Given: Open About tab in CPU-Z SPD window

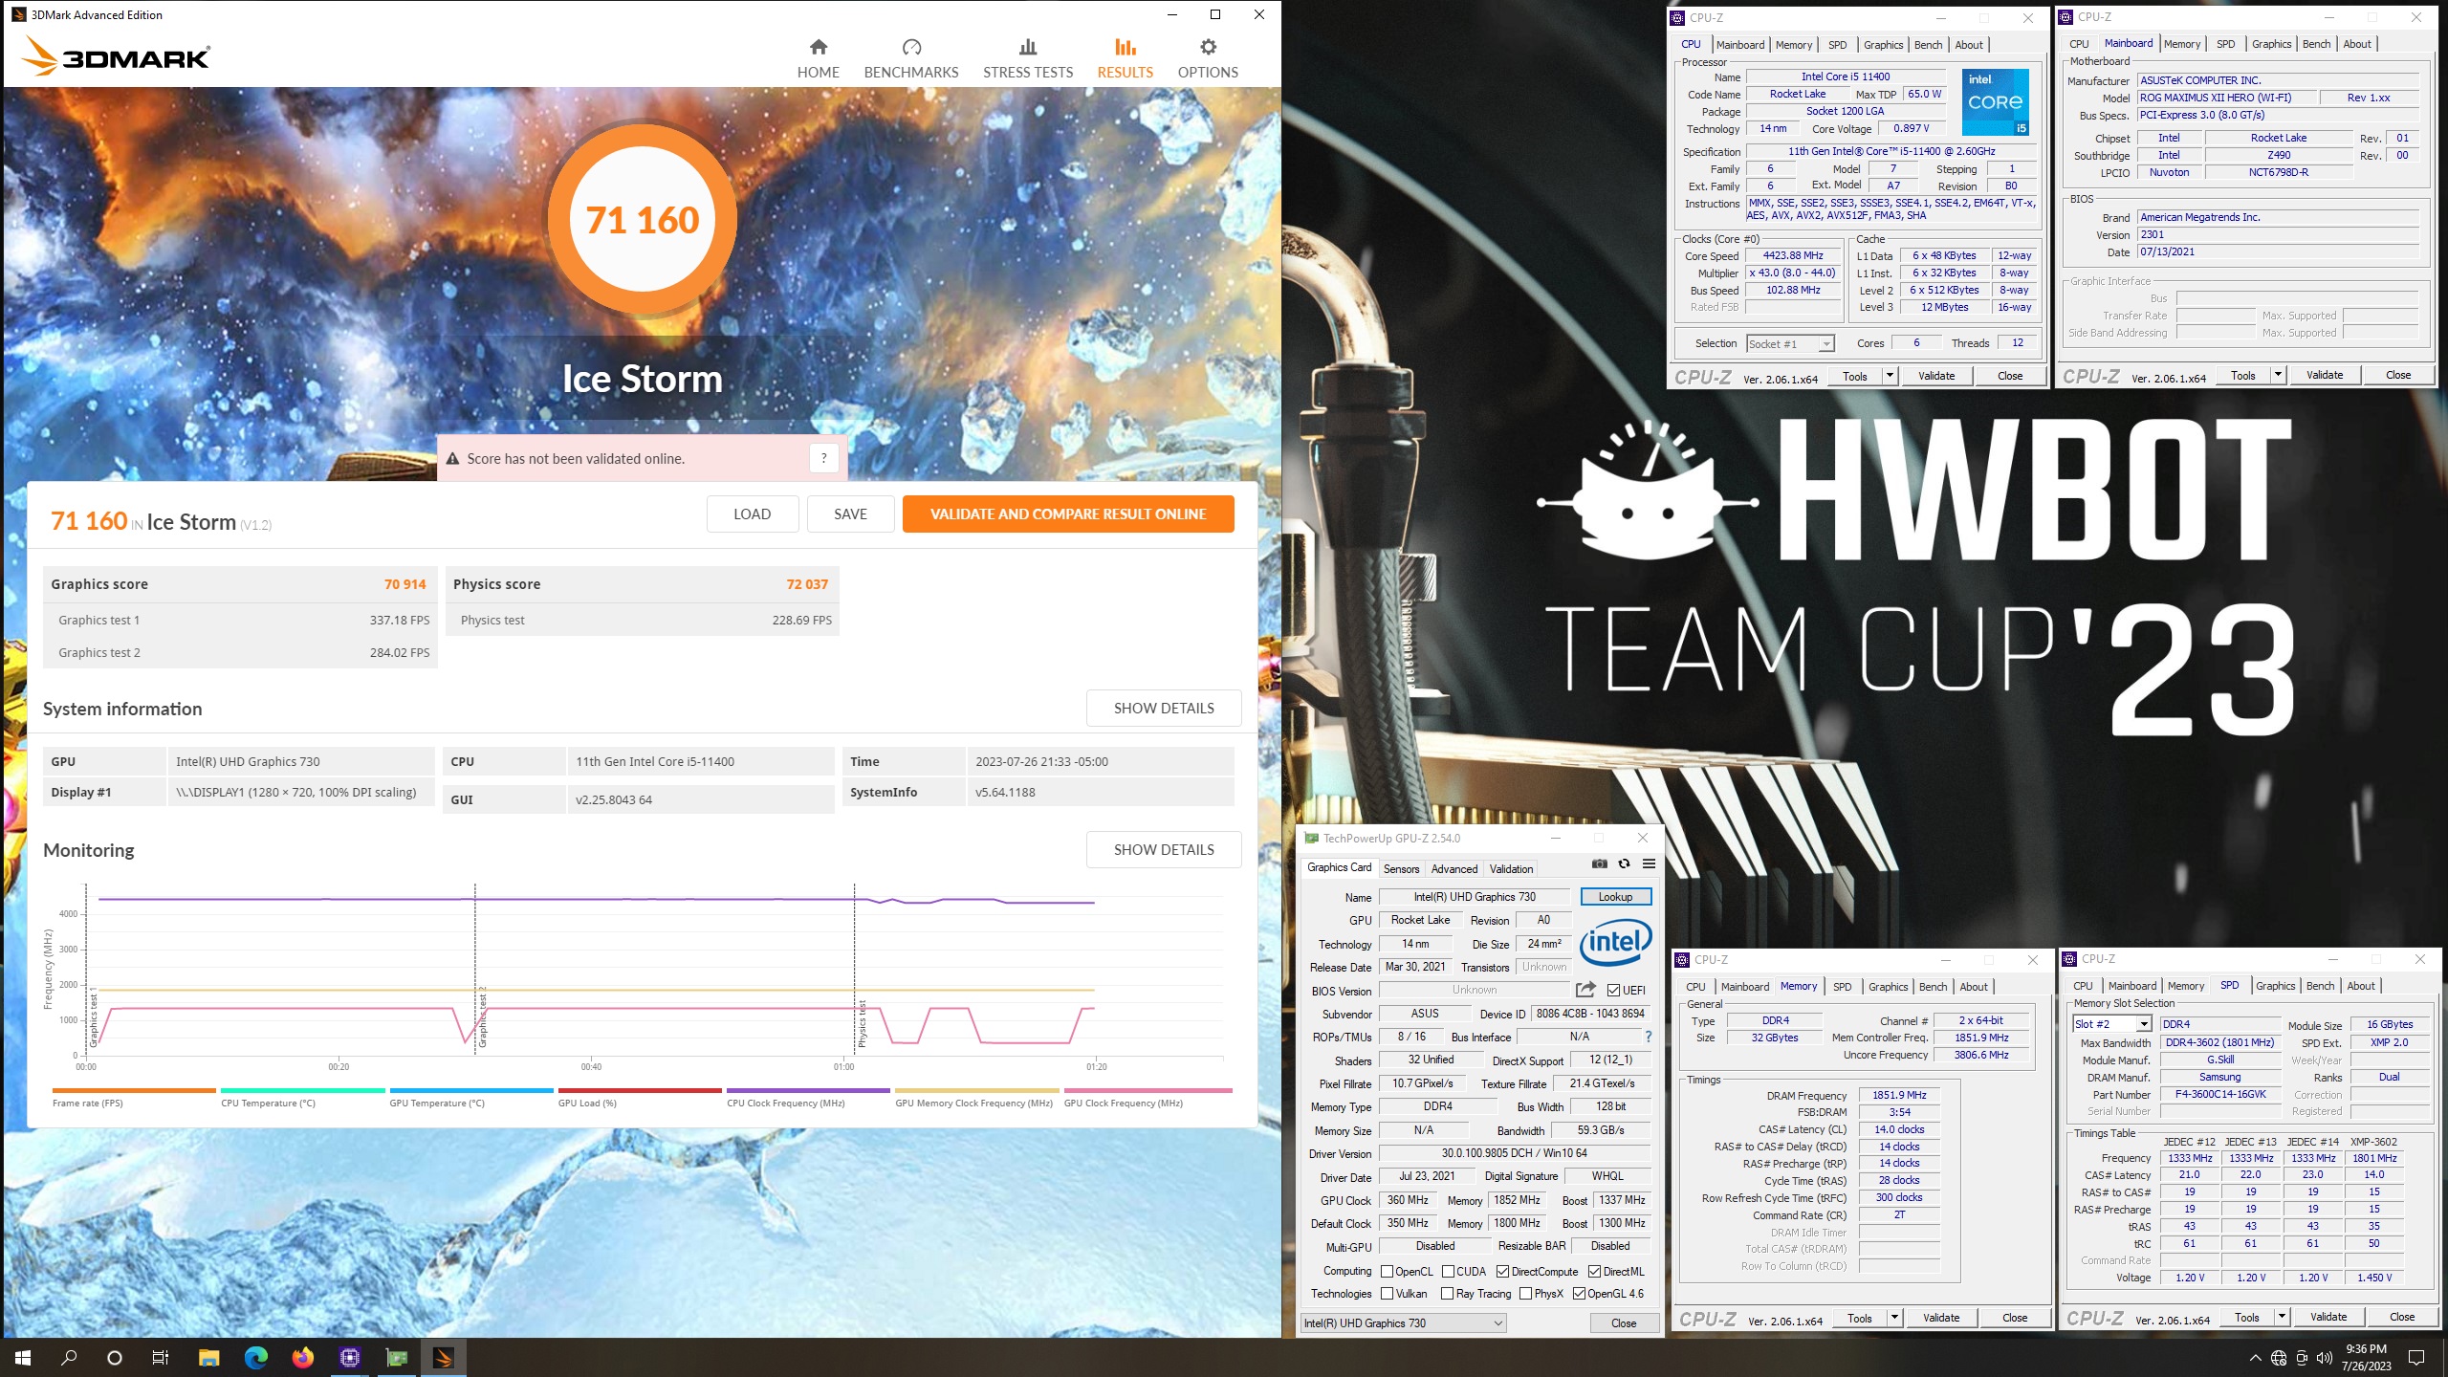Looking at the screenshot, I should coord(2360,986).
